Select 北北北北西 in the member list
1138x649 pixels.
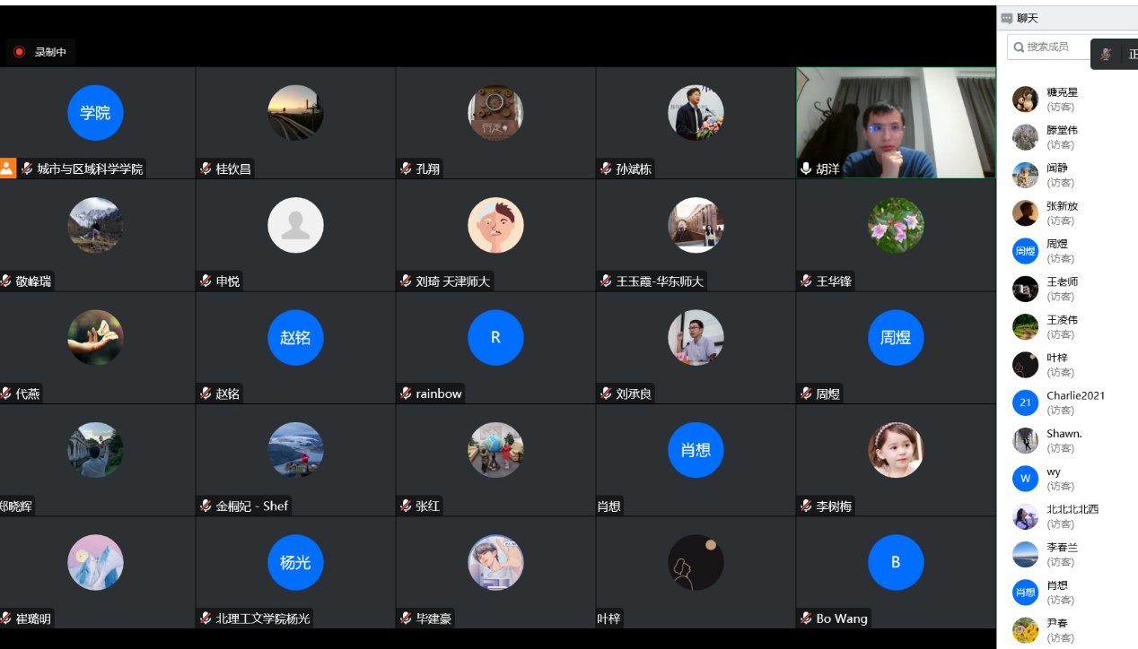[1072, 509]
